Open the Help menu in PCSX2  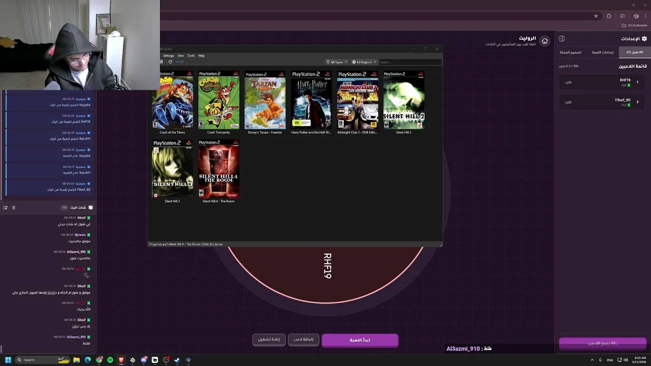click(201, 55)
